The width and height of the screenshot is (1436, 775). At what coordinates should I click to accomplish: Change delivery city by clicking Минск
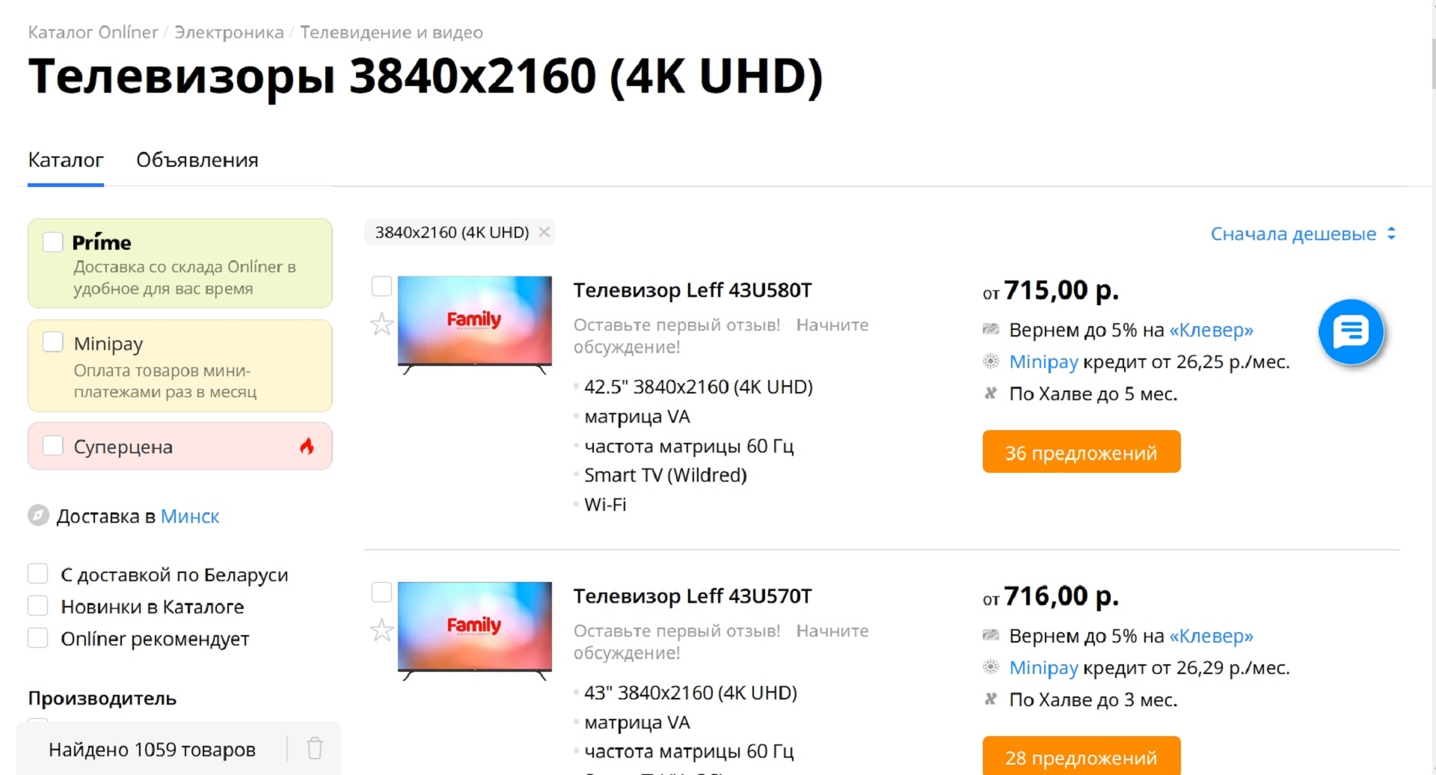190,516
